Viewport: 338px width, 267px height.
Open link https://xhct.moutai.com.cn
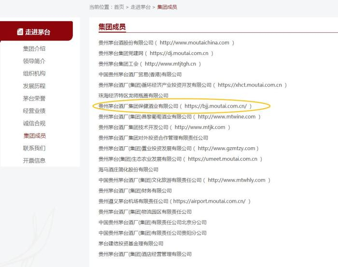250,85
